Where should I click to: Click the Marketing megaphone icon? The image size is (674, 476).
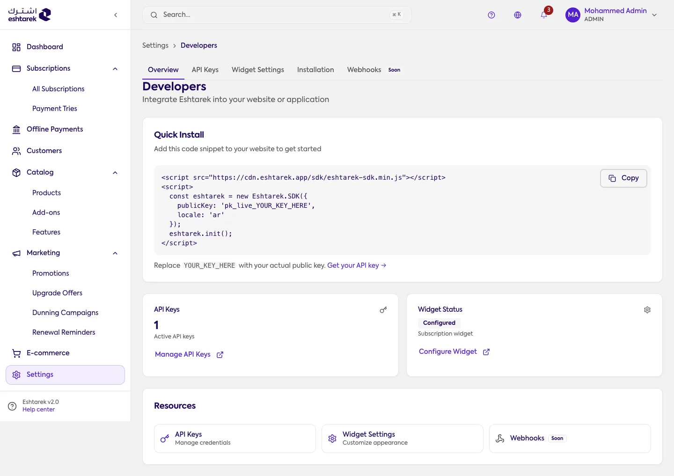point(16,253)
